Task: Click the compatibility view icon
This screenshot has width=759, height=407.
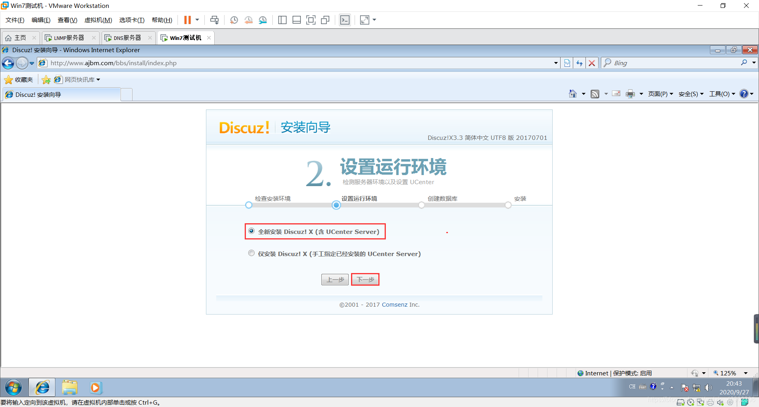Action: (567, 63)
